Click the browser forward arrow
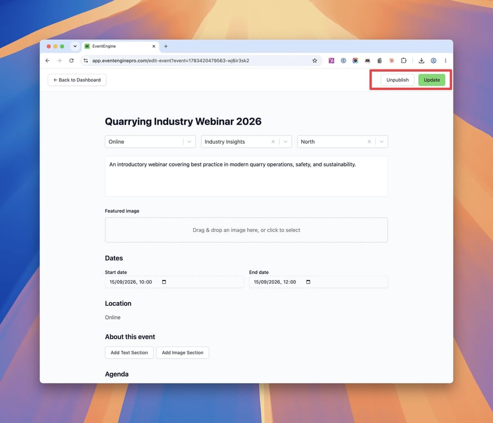The image size is (493, 423). pyautogui.click(x=59, y=61)
